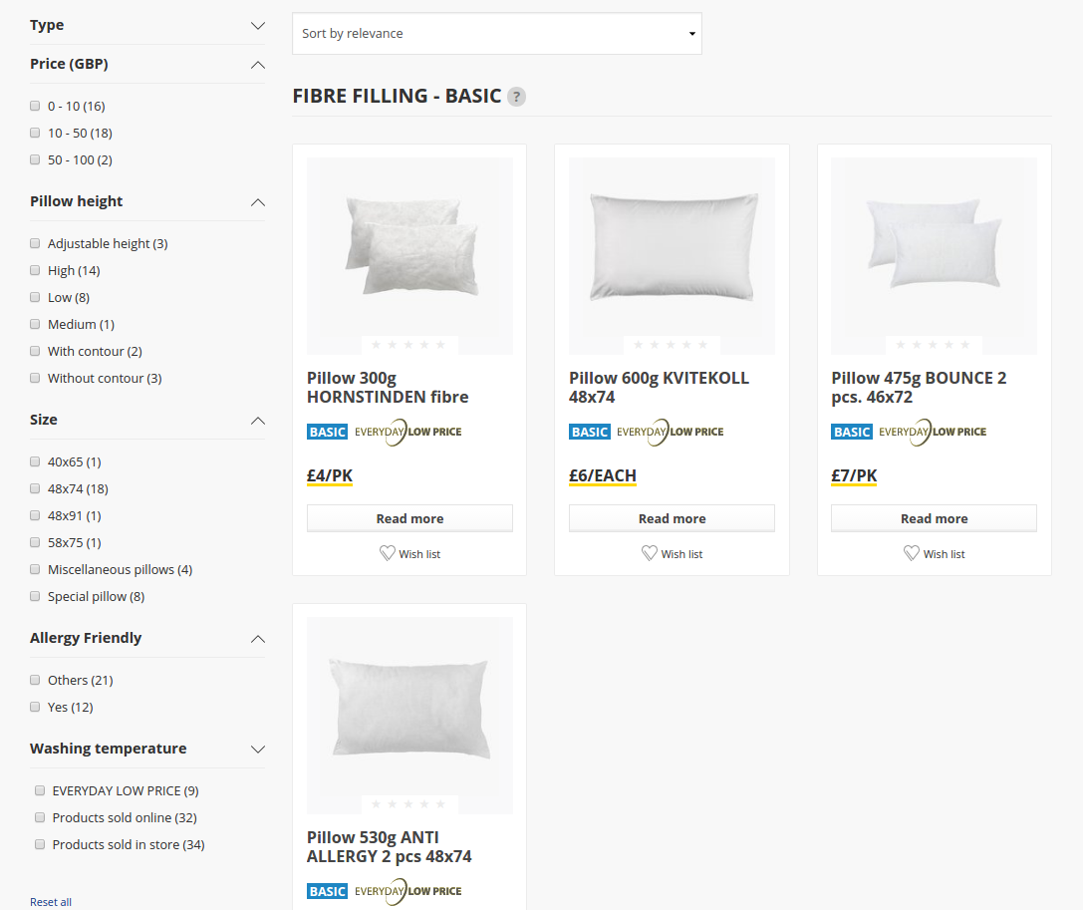Click the BASIC badge on Pillow 530g ANTI ALLERGY

click(328, 891)
